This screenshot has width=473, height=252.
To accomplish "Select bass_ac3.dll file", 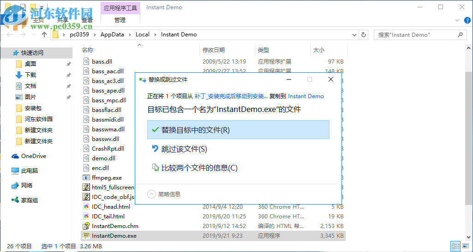I will [x=108, y=81].
